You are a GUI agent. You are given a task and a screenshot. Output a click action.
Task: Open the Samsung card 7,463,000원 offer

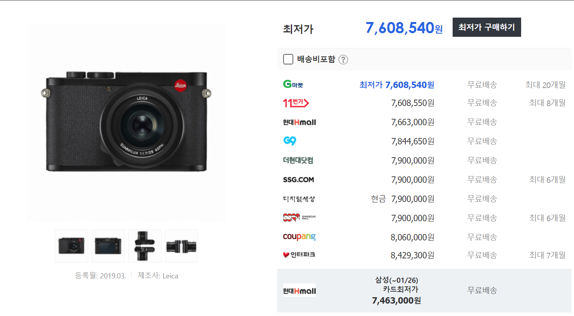(396, 290)
